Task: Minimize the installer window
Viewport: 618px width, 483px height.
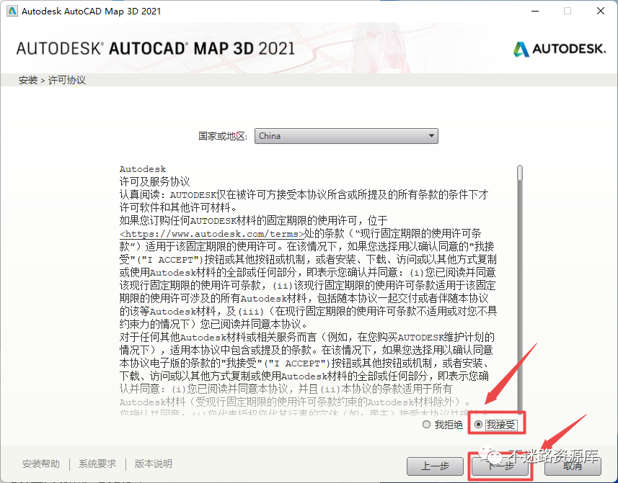Action: [x=535, y=11]
